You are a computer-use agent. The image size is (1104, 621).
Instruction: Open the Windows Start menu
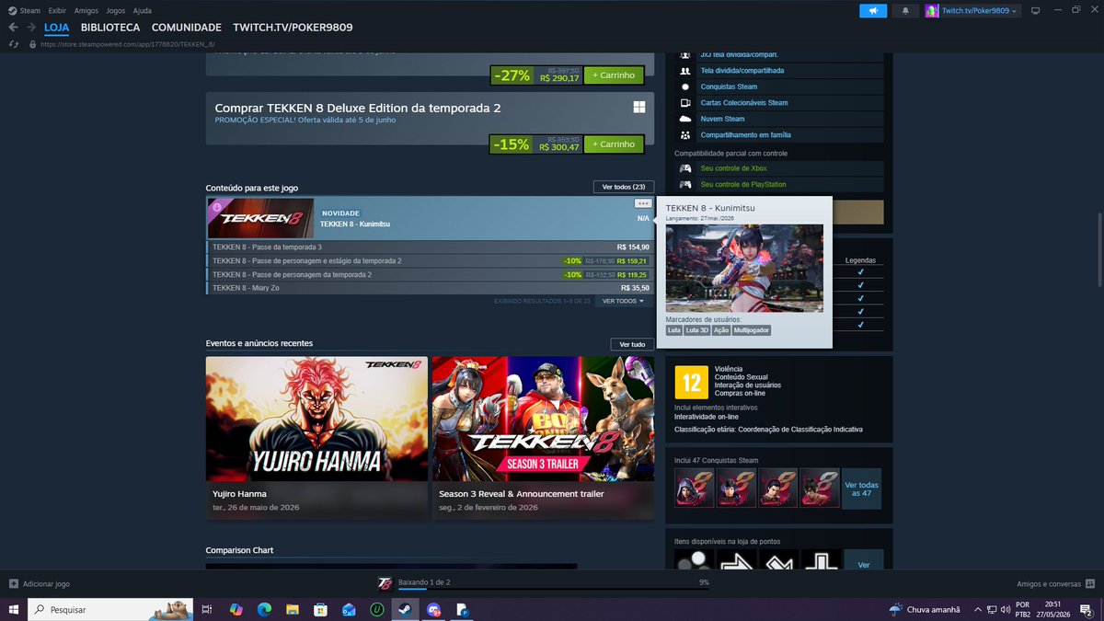[x=13, y=609]
